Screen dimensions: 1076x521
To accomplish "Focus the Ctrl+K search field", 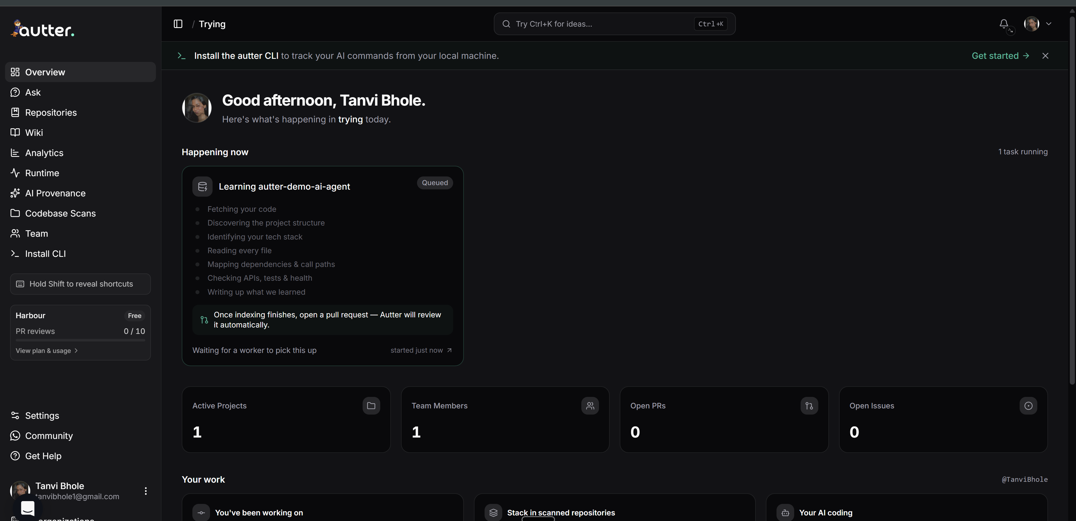I will click(x=614, y=24).
